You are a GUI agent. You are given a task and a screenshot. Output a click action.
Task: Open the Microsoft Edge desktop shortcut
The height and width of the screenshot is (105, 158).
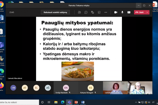[2, 74]
